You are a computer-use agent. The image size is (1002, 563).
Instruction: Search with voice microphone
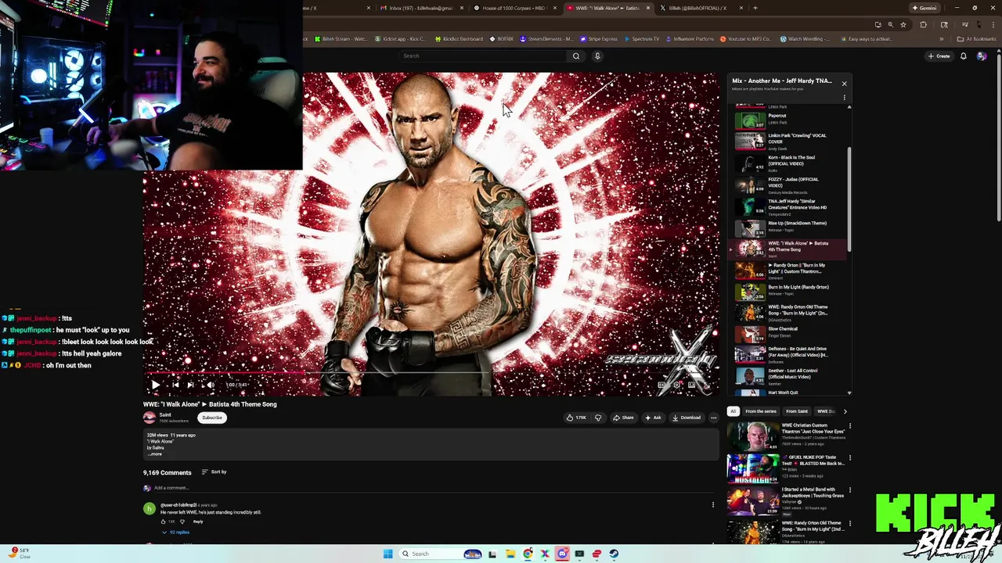point(597,56)
